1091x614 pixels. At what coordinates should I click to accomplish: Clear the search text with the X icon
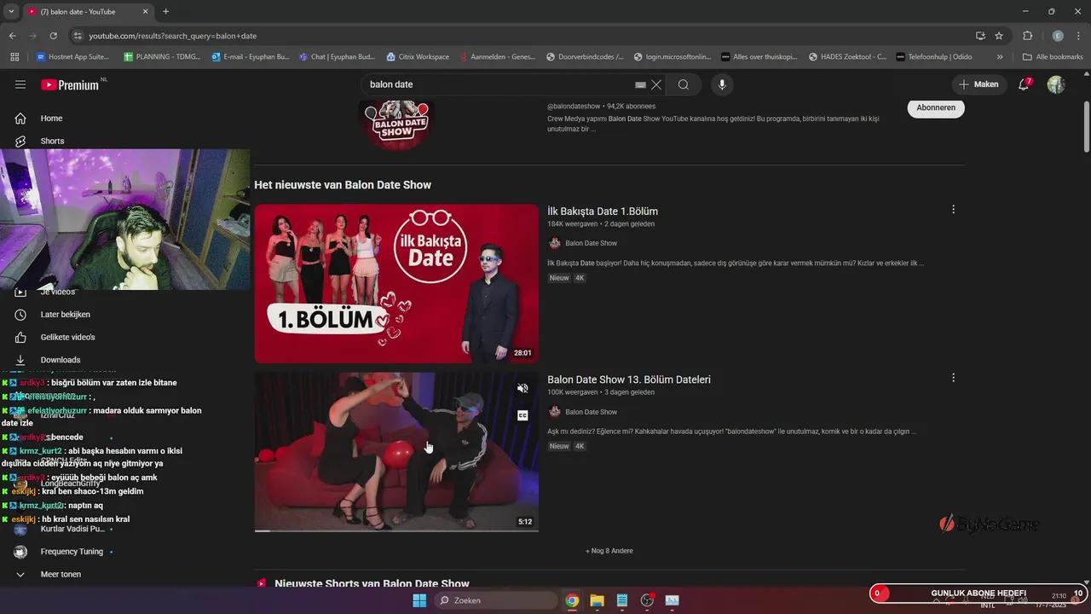tap(656, 84)
